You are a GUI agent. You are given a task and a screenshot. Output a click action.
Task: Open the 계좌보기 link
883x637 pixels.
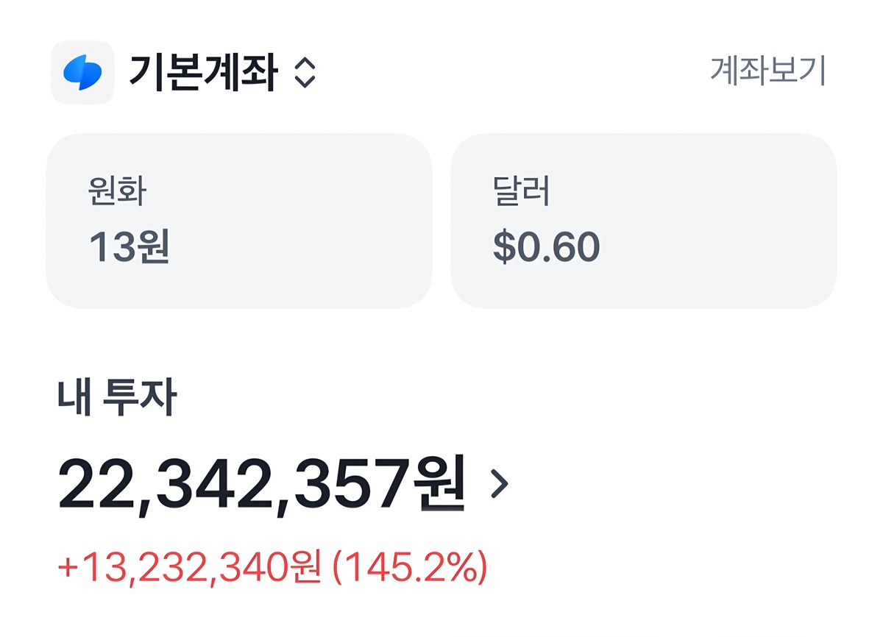tap(767, 71)
